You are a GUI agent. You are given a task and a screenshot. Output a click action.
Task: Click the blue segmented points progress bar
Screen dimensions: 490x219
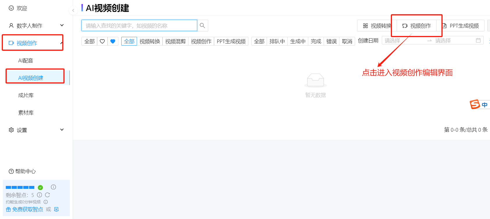(x=20, y=187)
